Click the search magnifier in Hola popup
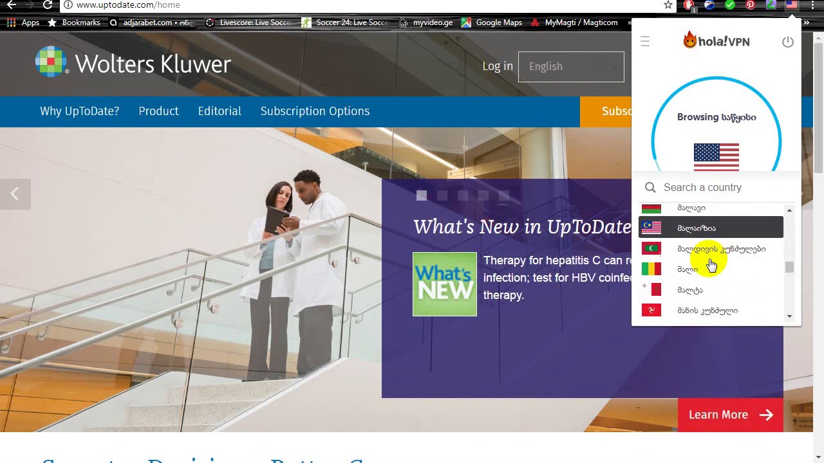Screen dimensions: 824x463 (x=650, y=187)
